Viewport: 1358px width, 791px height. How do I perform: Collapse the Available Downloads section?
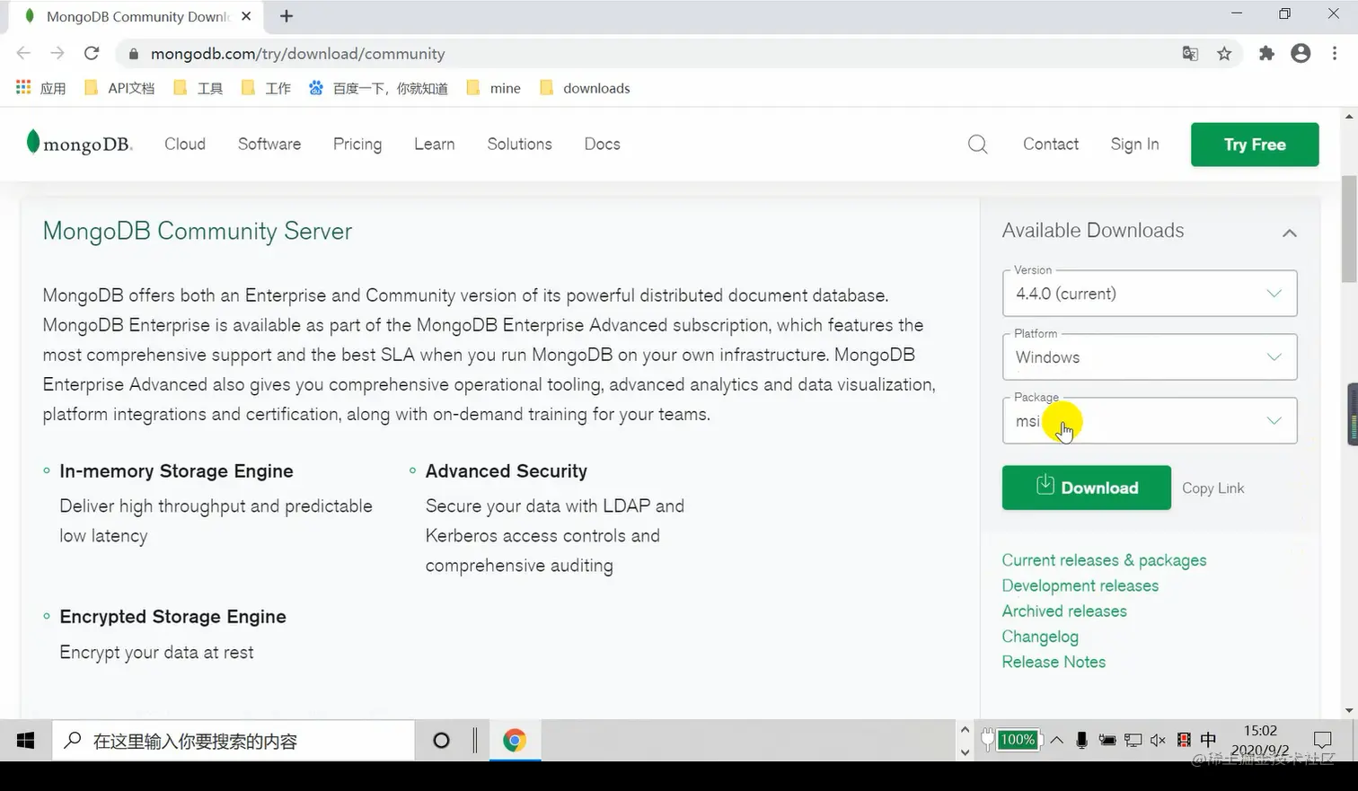(x=1290, y=233)
